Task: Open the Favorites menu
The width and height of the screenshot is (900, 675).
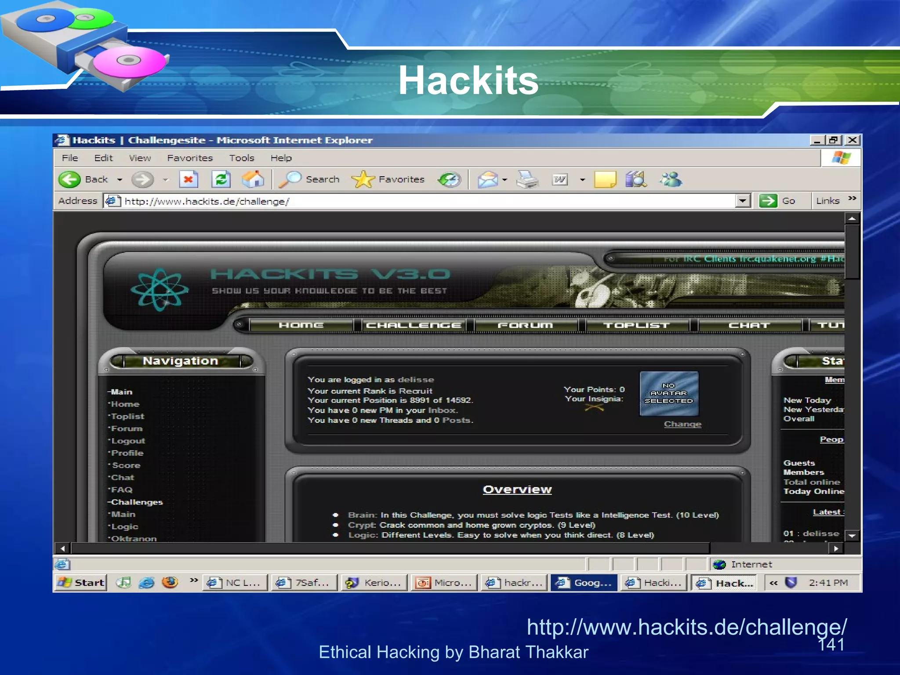Action: 189,158
